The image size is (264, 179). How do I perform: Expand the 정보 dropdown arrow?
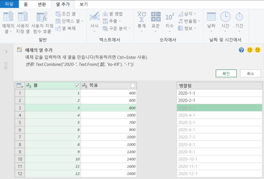click(195, 28)
